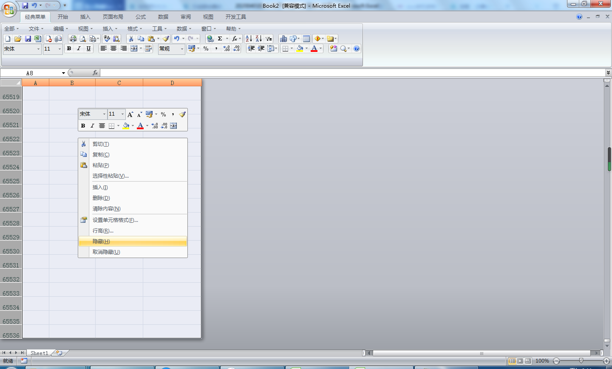Choose 选择性粘贴(V)... in the context menu
This screenshot has height=369, width=612.
(133, 176)
